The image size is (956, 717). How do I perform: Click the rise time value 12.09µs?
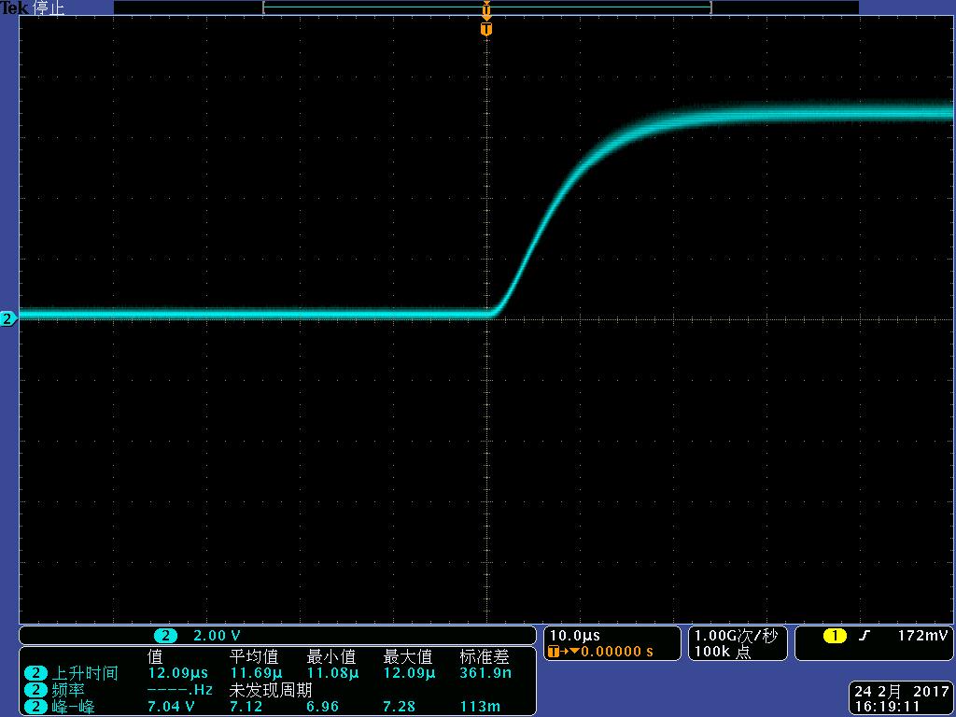177,672
